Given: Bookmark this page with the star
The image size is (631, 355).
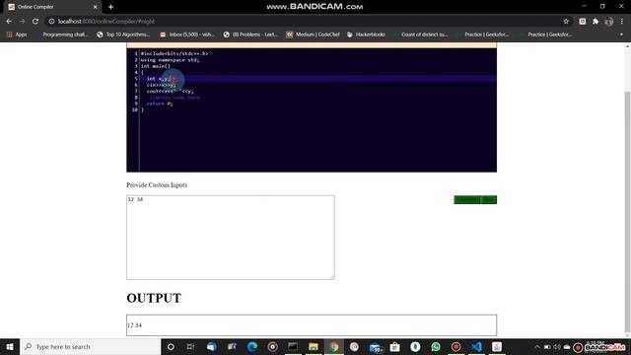Looking at the screenshot, I should [566, 22].
